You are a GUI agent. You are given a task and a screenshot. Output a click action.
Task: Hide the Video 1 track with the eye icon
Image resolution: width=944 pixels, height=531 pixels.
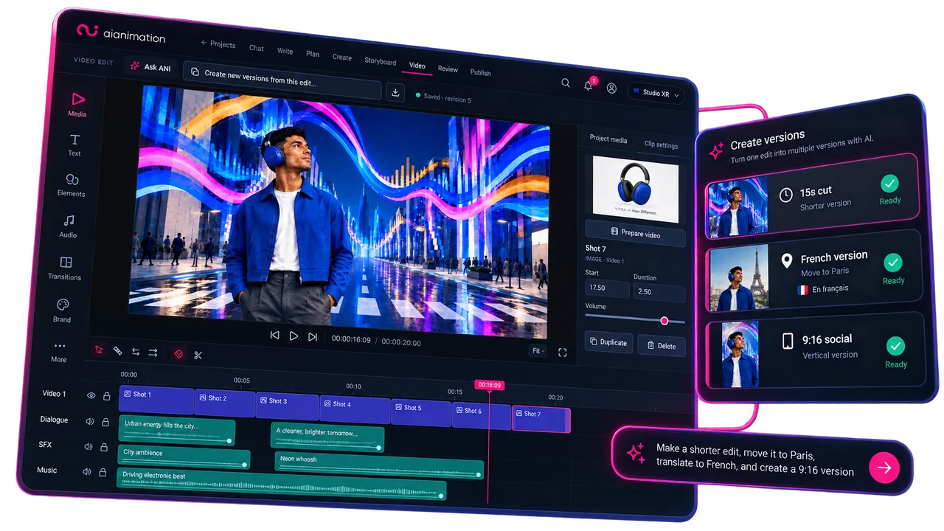pyautogui.click(x=91, y=395)
